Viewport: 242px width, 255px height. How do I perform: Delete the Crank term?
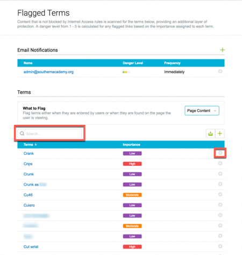pos(220,153)
